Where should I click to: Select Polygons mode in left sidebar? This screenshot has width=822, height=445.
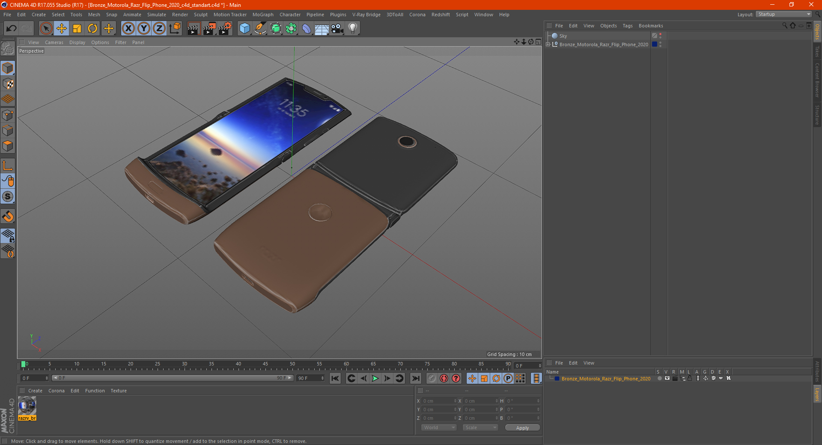point(8,146)
